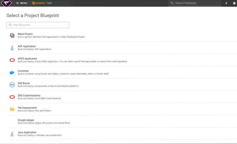Image resolution: width=237 pixels, height=144 pixels.
Task: Click APEX app builder description text
Action: click(73, 62)
